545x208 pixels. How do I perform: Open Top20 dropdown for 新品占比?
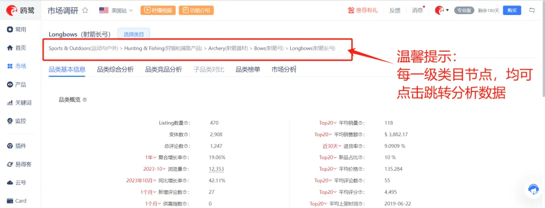(328, 157)
